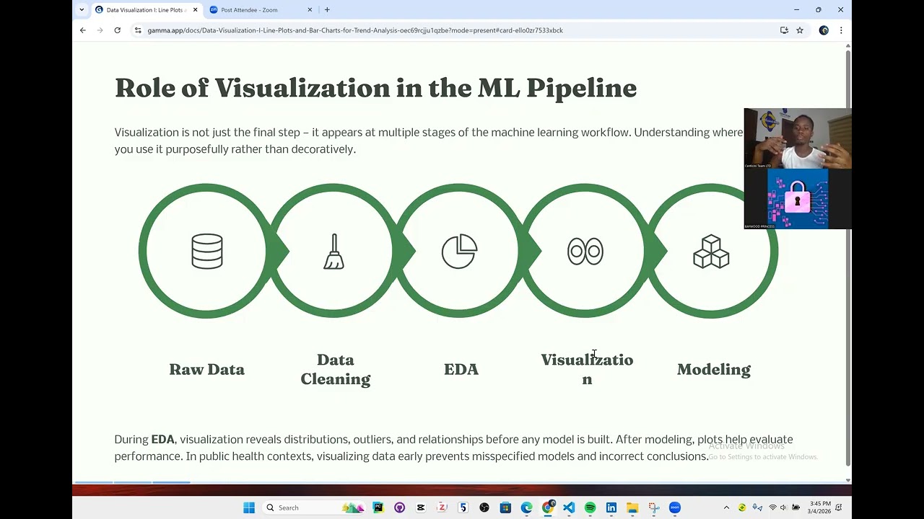Go forward in browser history

pyautogui.click(x=100, y=30)
